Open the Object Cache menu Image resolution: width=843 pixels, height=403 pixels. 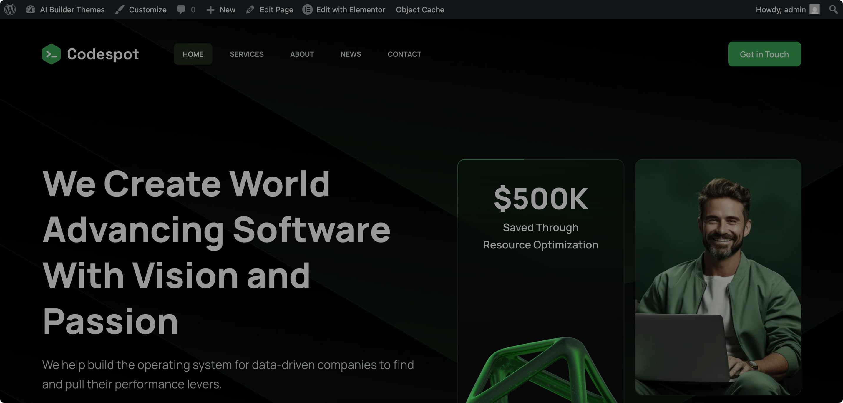420,9
